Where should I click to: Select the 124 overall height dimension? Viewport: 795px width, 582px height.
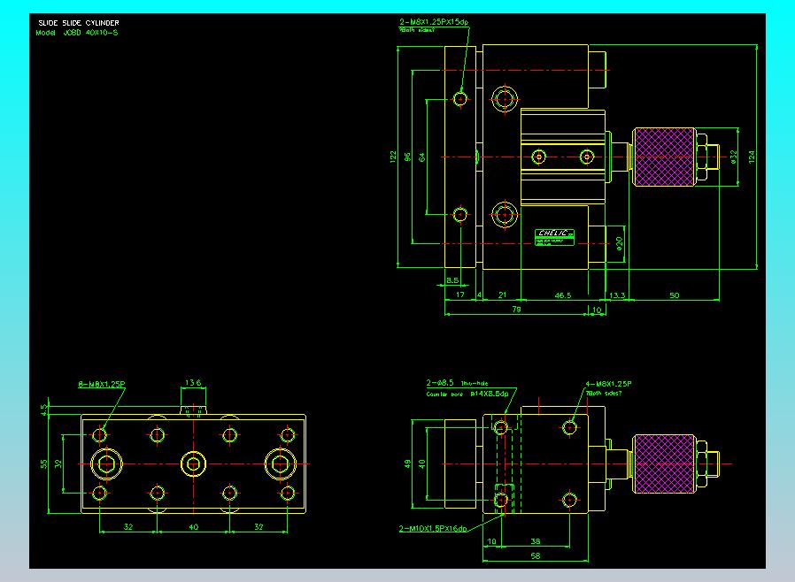click(753, 156)
